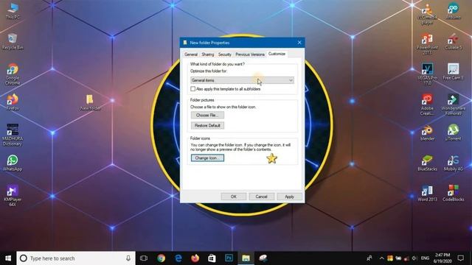Open Chrome from the taskbar
This screenshot has width=472, height=265.
pos(161,258)
